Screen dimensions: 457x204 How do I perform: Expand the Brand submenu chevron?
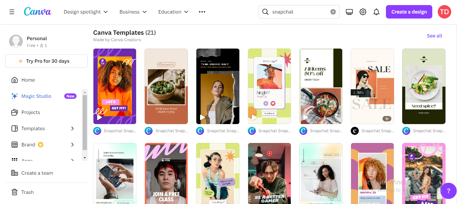tap(72, 145)
